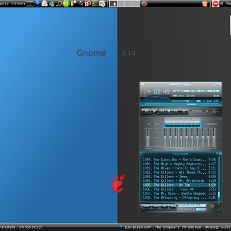Open The Killers - On Top taskbar entry
Image resolution: width=231 pixels, height=231 pixels.
click(21, 227)
